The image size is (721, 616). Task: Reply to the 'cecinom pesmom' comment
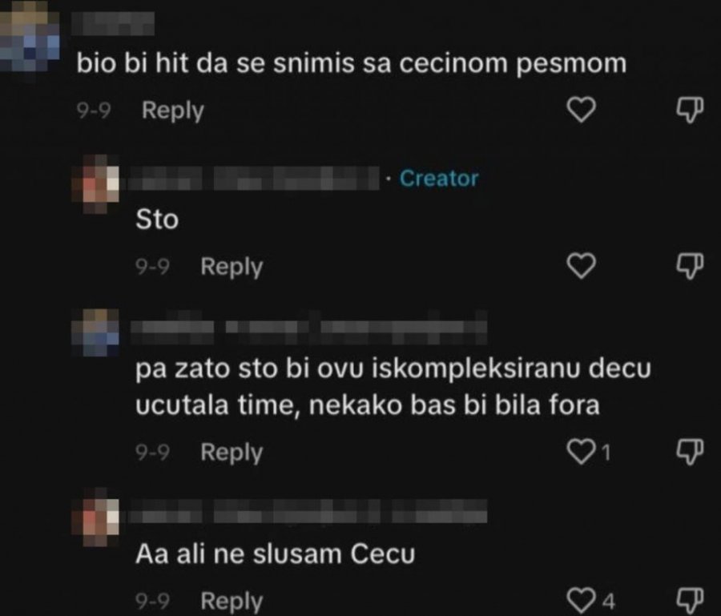coord(172,111)
